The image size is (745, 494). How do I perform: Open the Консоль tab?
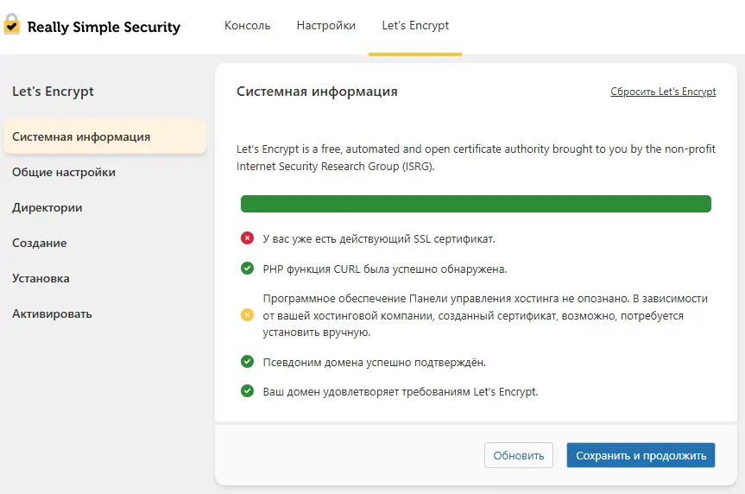pos(247,26)
